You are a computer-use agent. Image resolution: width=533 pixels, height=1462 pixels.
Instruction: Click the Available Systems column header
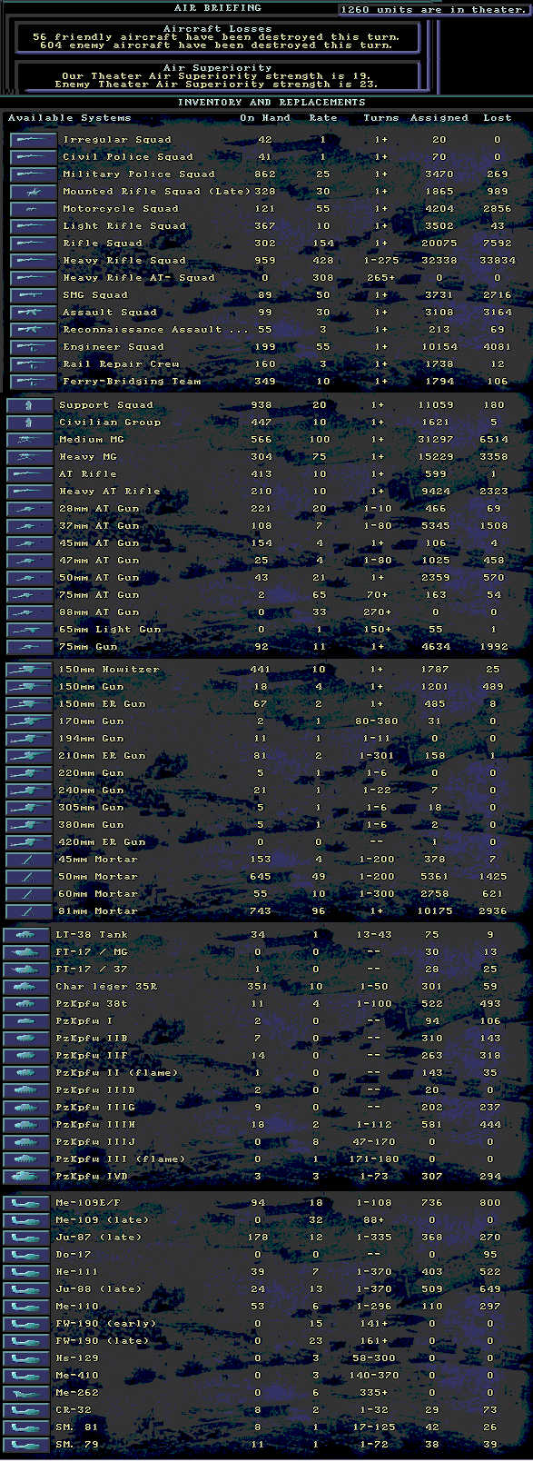[x=70, y=118]
